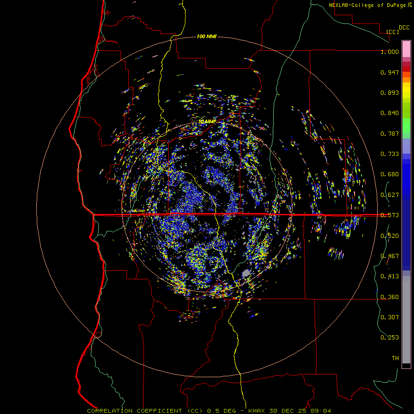Pick the bright green color band in legend
The image size is (414, 414).
[x=406, y=126]
